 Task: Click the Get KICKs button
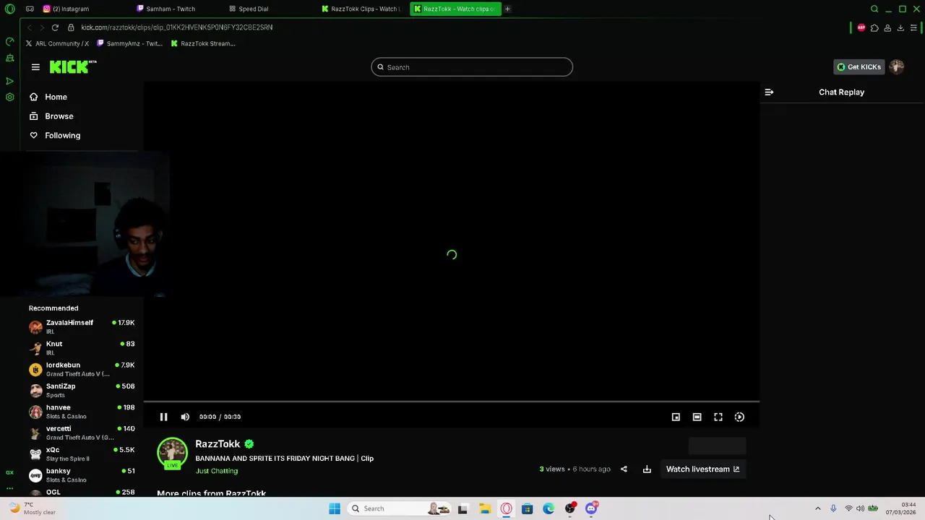coord(859,67)
